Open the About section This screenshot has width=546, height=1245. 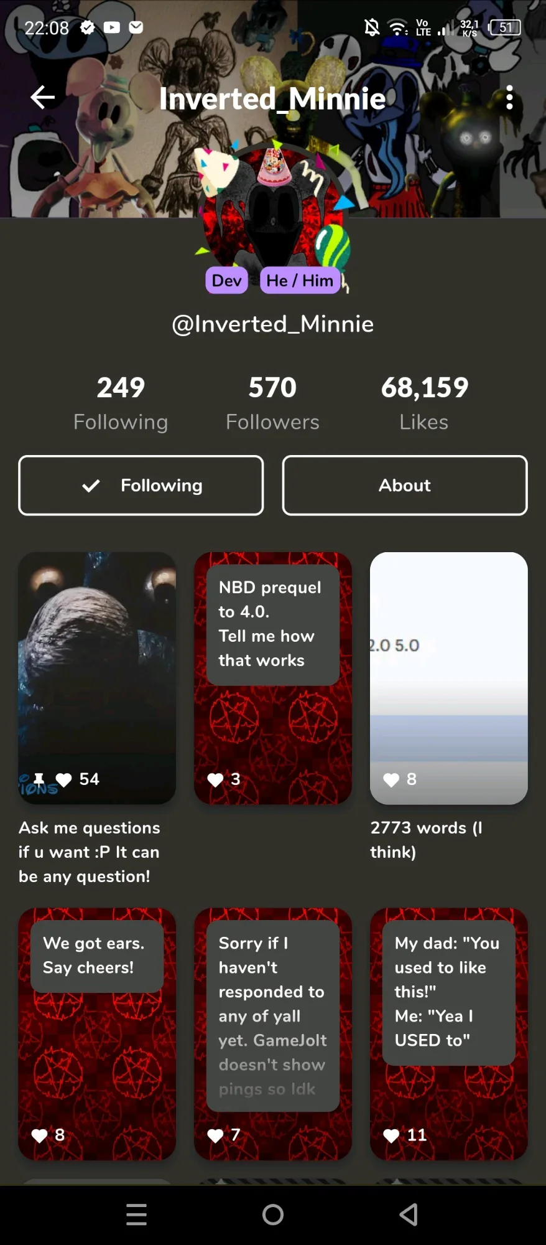405,486
